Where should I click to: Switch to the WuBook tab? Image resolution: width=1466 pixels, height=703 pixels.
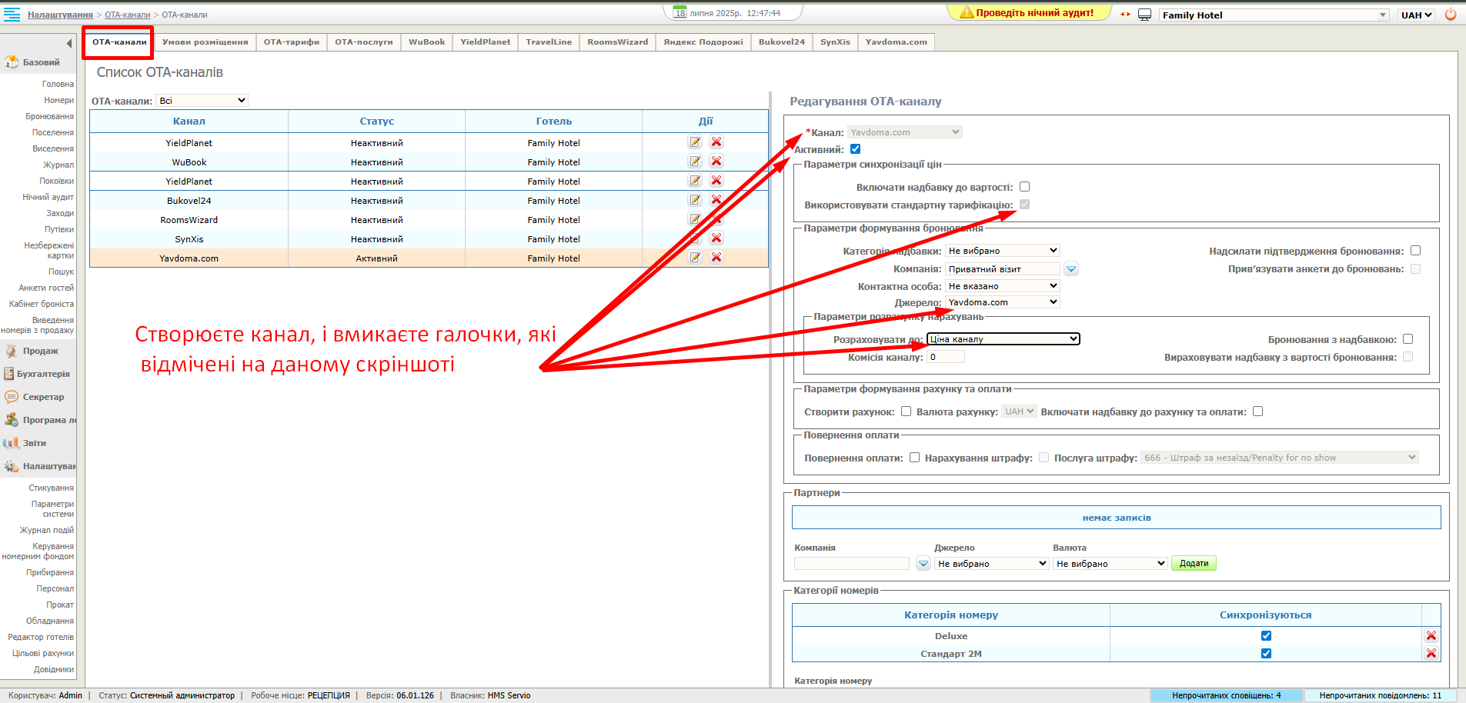coord(426,42)
